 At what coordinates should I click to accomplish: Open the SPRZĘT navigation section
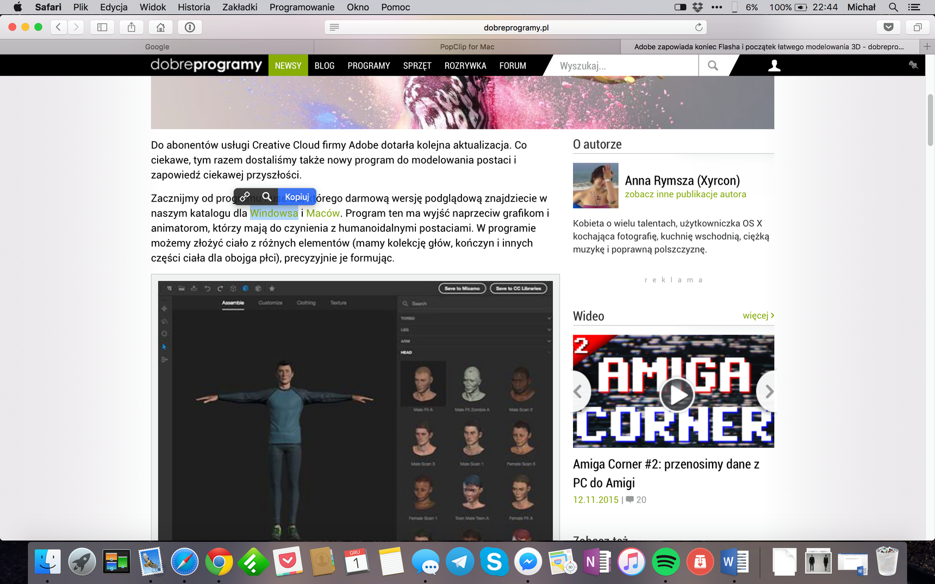coord(417,66)
